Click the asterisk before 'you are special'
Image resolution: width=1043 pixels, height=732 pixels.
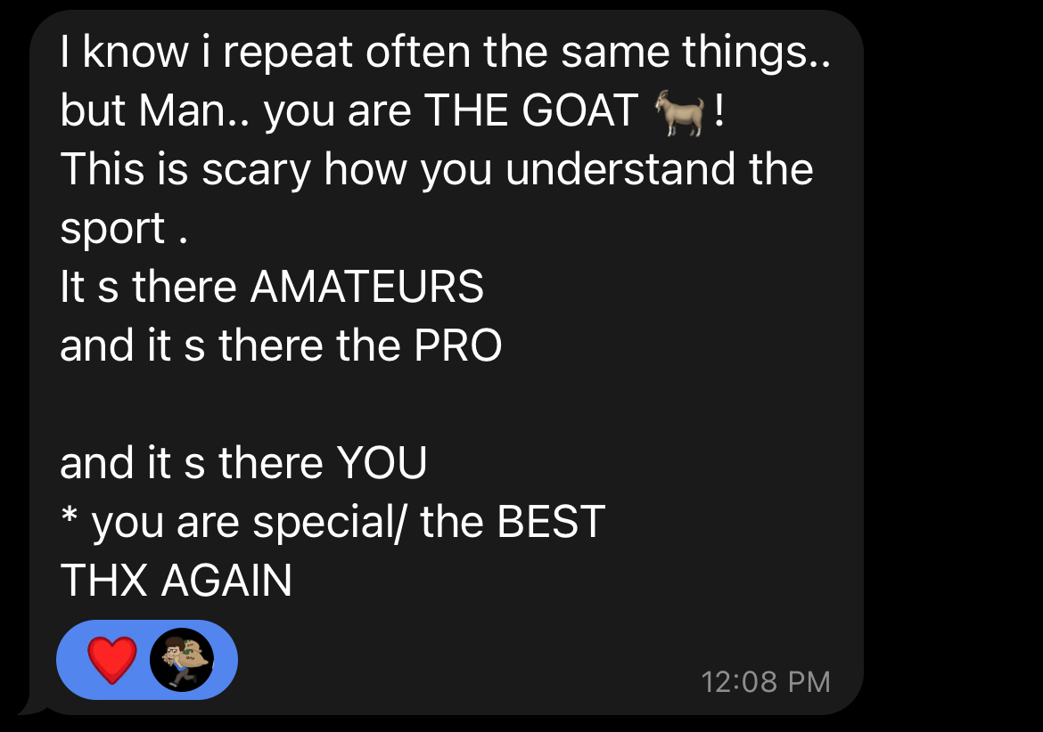click(70, 516)
